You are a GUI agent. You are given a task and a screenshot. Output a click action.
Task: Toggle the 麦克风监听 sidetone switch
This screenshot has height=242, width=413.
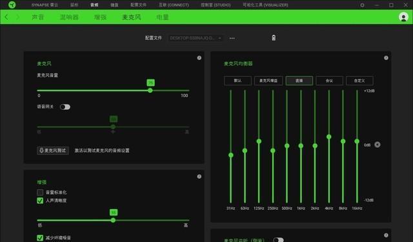tap(278, 240)
